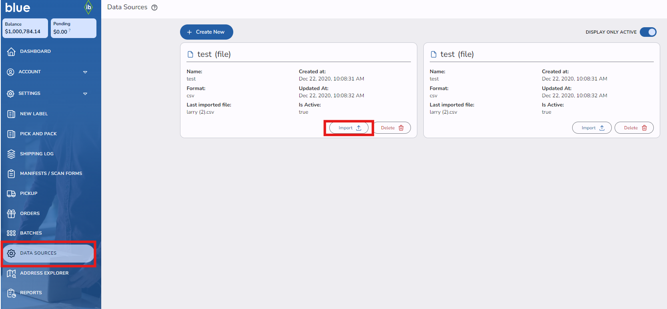667x309 pixels.
Task: Click the blue logo in the header
Action: 18,8
